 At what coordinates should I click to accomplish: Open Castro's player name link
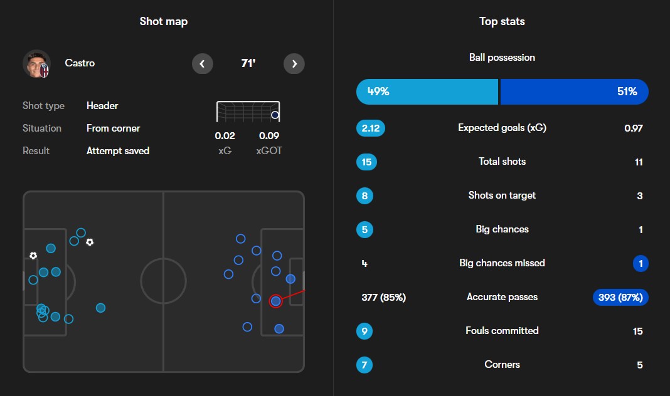[x=80, y=63]
